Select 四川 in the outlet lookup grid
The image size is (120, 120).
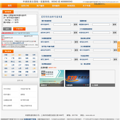tap(6, 72)
